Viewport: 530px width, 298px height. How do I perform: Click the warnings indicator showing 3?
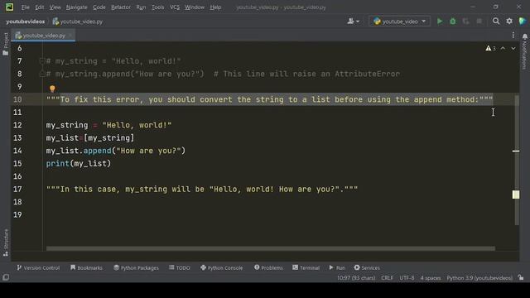tap(490, 48)
